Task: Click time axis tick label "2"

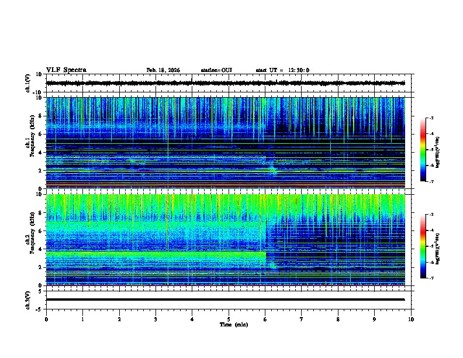Action: click(119, 319)
